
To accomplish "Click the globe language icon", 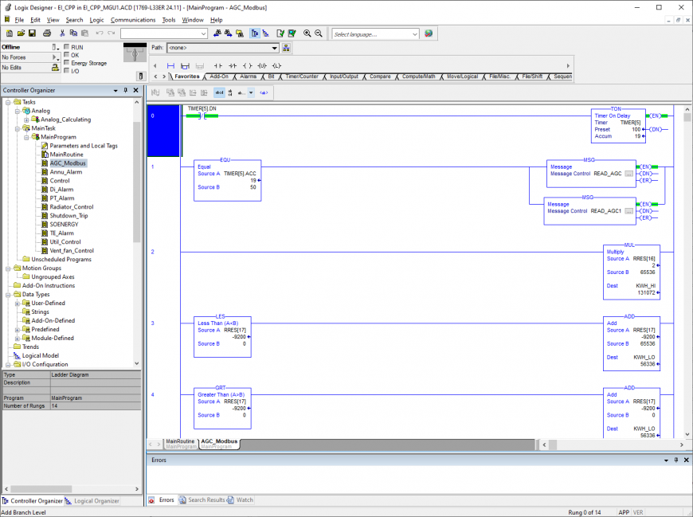I will click(x=429, y=33).
